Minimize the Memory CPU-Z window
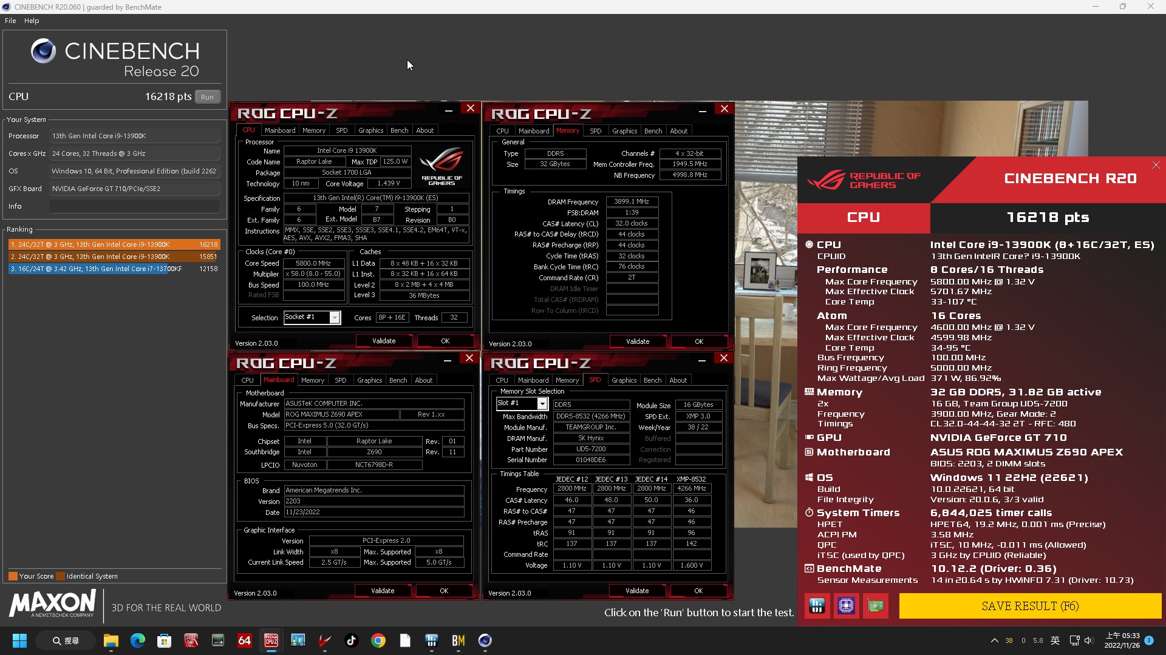The image size is (1166, 655). click(702, 111)
